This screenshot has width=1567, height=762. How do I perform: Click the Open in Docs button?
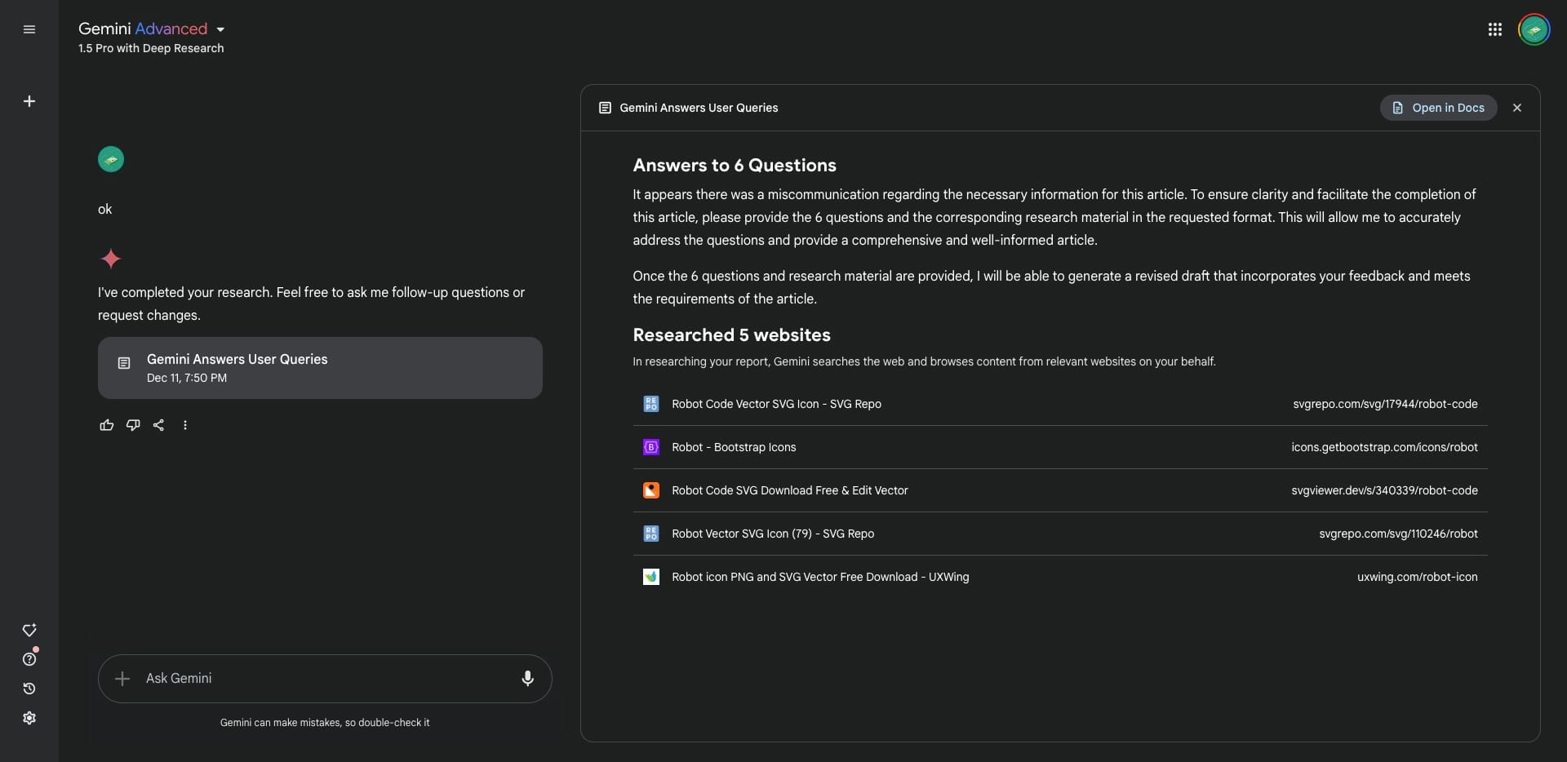click(x=1438, y=108)
